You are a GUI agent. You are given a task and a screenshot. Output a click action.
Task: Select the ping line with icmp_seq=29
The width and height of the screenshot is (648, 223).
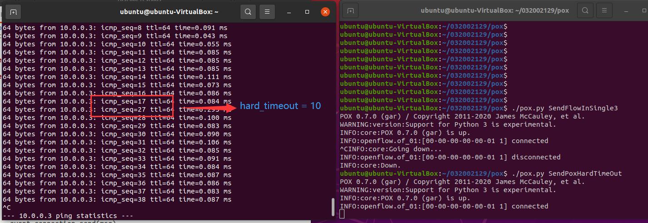click(x=117, y=126)
